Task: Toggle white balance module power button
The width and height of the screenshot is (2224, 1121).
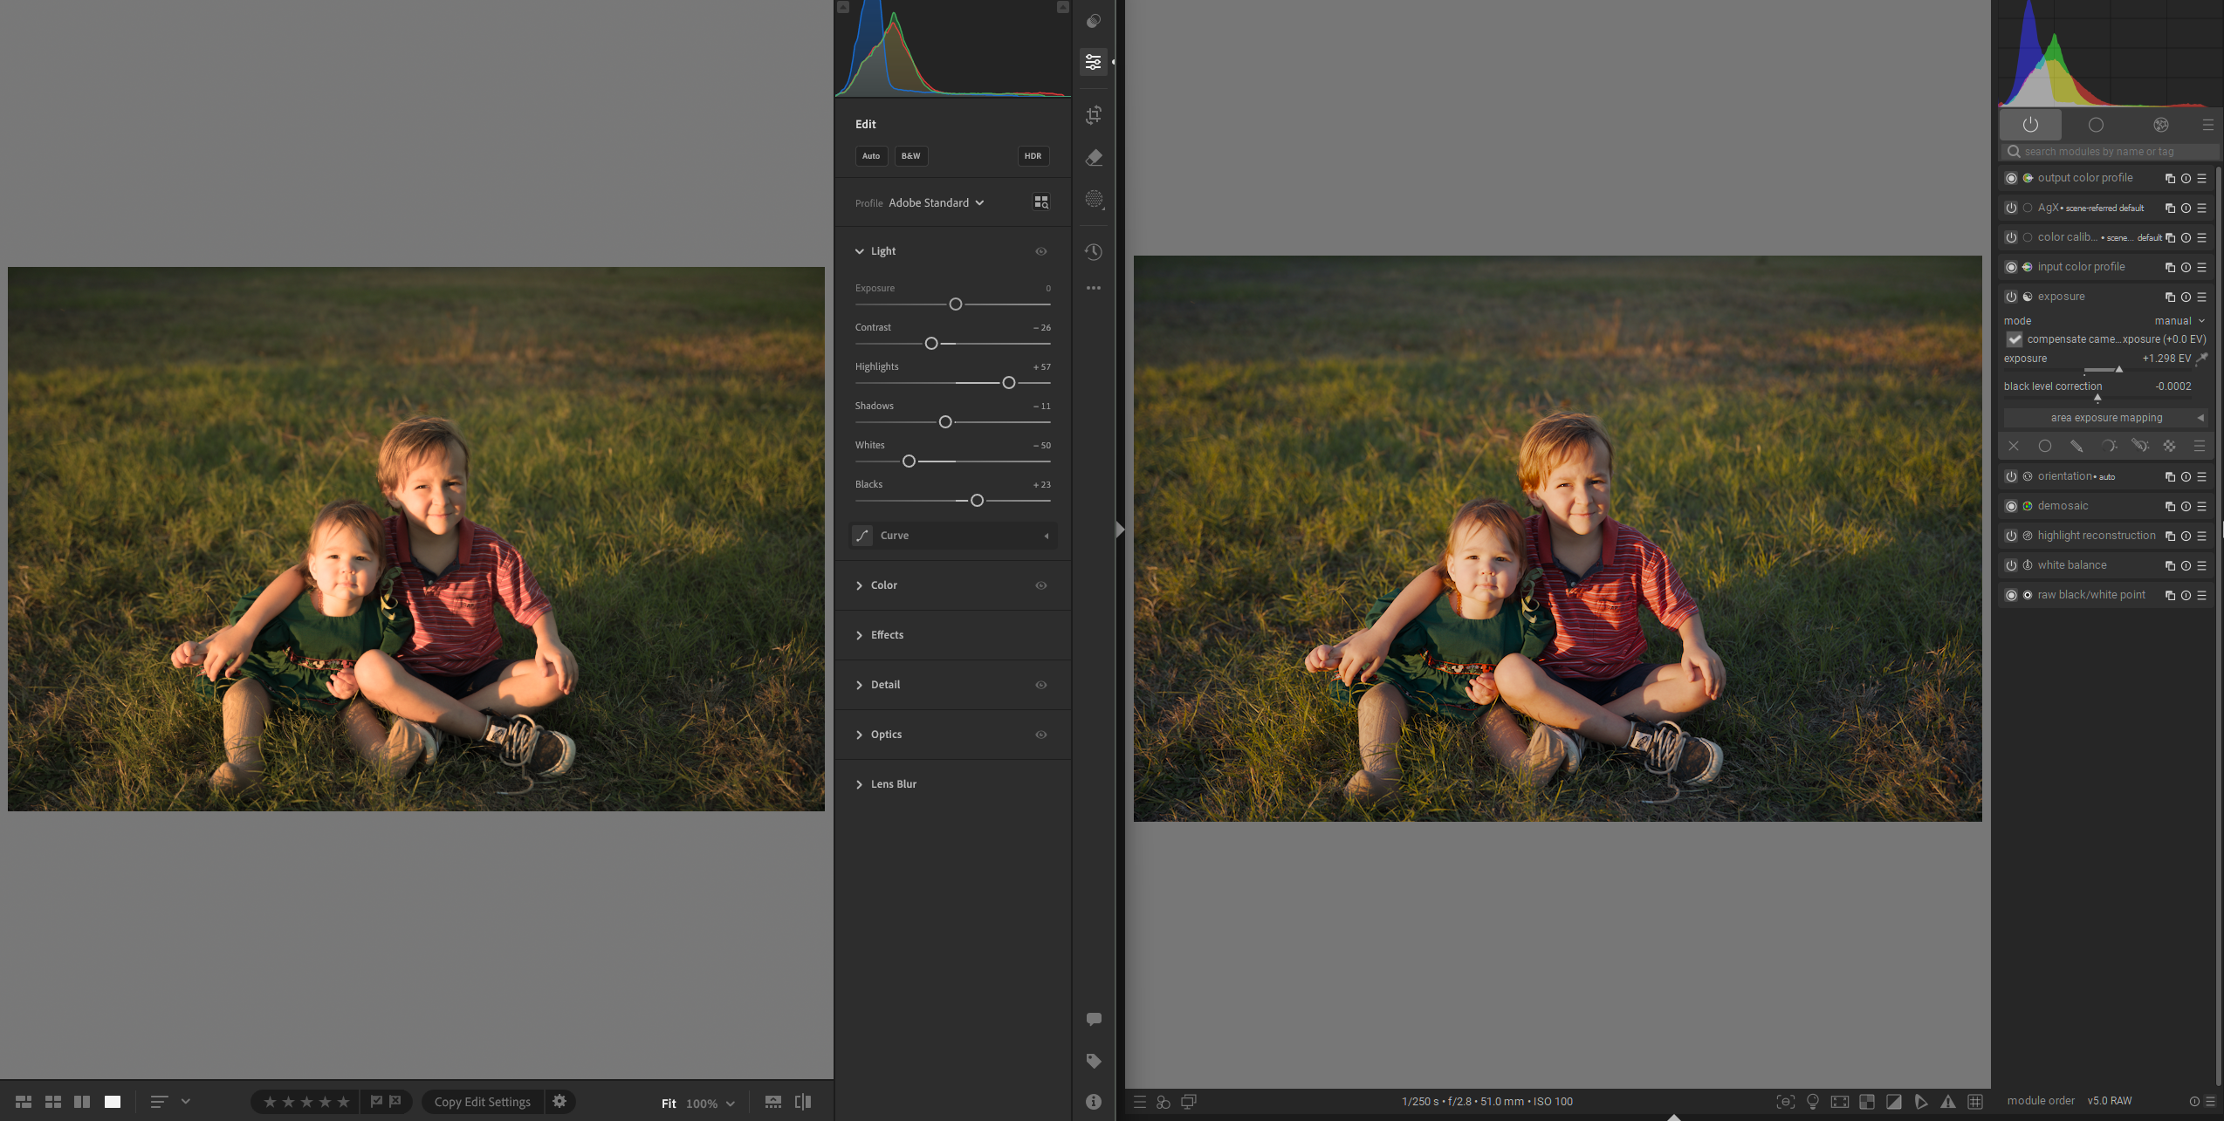Action: (x=2011, y=565)
